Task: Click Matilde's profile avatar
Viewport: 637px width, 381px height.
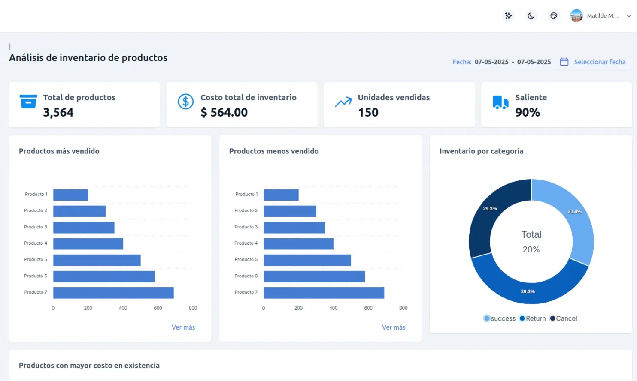Action: (x=576, y=16)
